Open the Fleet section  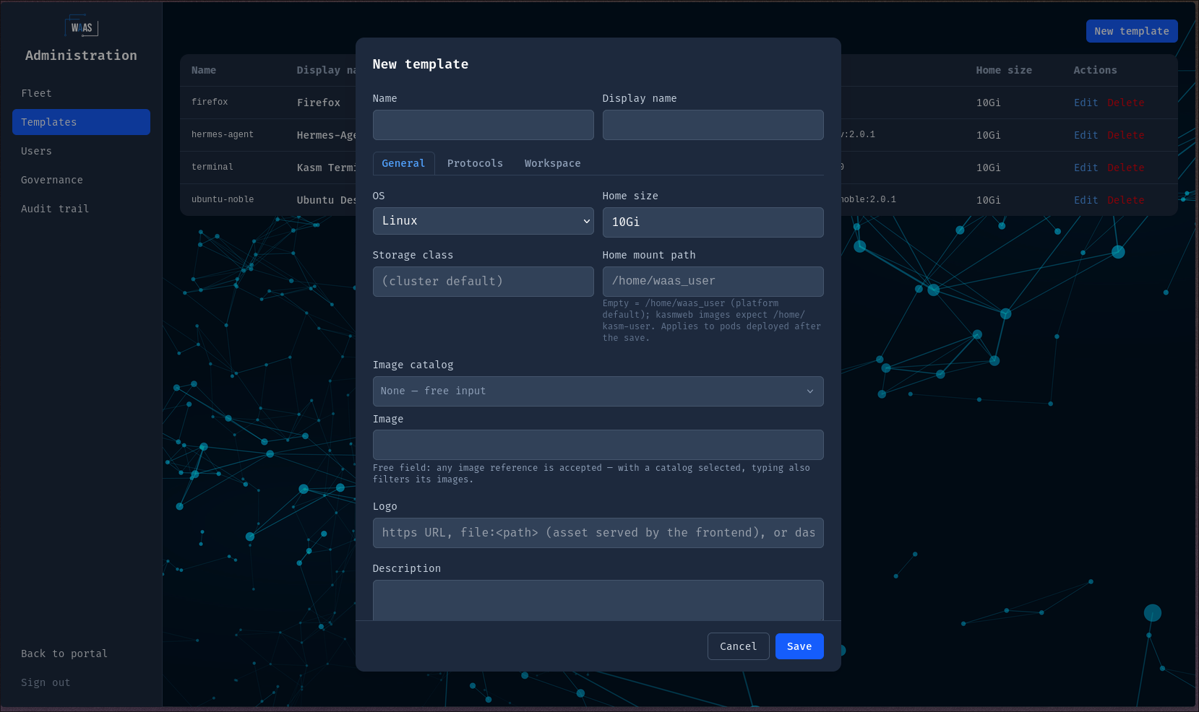[81, 93]
